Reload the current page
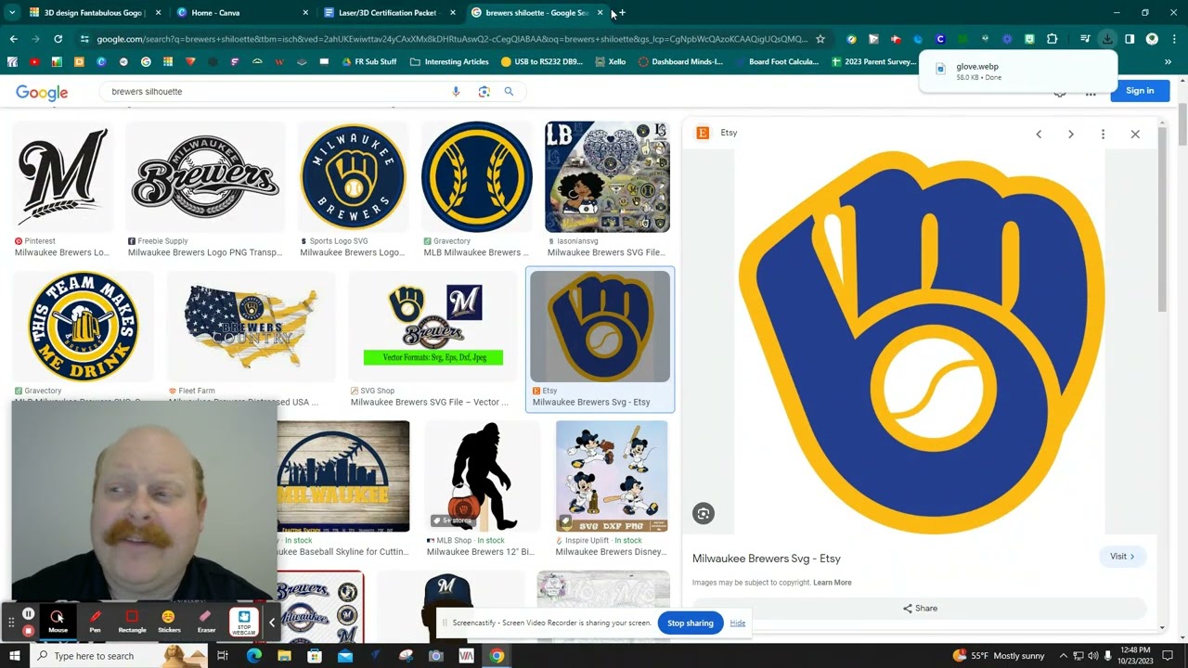This screenshot has width=1188, height=668. (58, 39)
